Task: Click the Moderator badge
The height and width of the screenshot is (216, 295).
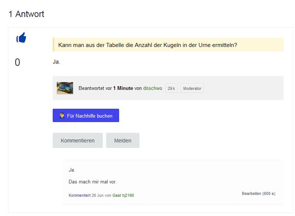Action: pos(192,88)
